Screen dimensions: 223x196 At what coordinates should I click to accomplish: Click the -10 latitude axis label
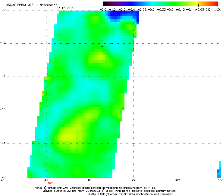pos(3,10)
